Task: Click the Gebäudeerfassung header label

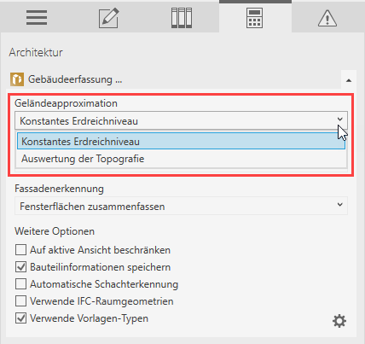Action: tap(75, 79)
